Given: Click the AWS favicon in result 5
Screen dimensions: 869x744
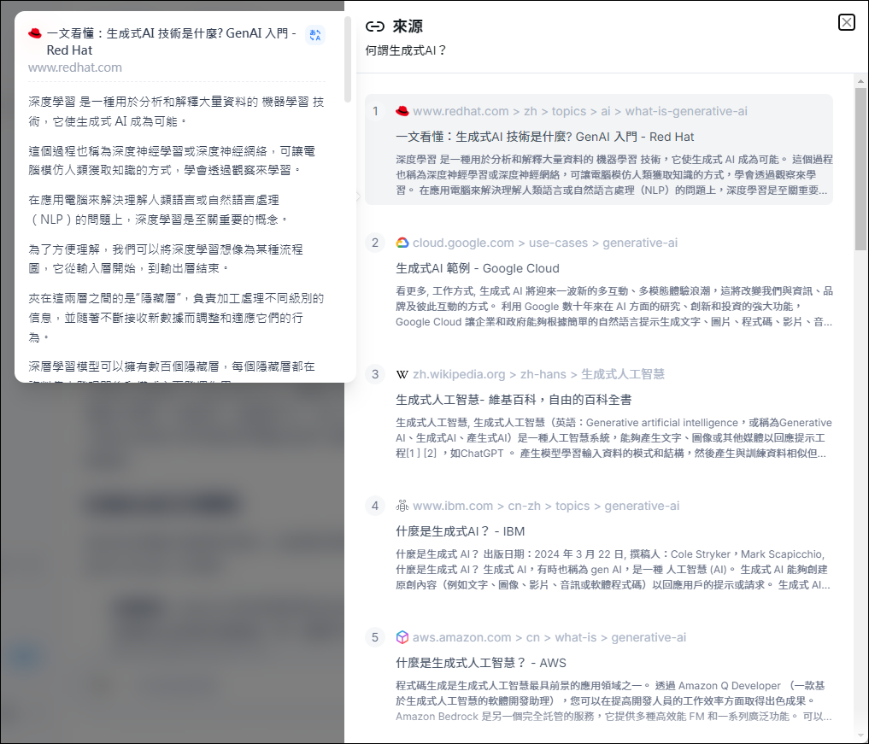Looking at the screenshot, I should click(402, 637).
